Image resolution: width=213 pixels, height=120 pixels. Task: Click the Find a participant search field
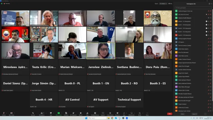[193, 8]
